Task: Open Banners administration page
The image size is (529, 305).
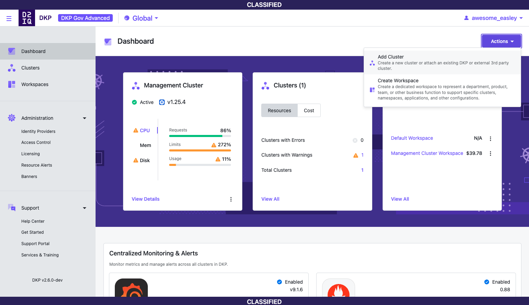Action: 29,177
